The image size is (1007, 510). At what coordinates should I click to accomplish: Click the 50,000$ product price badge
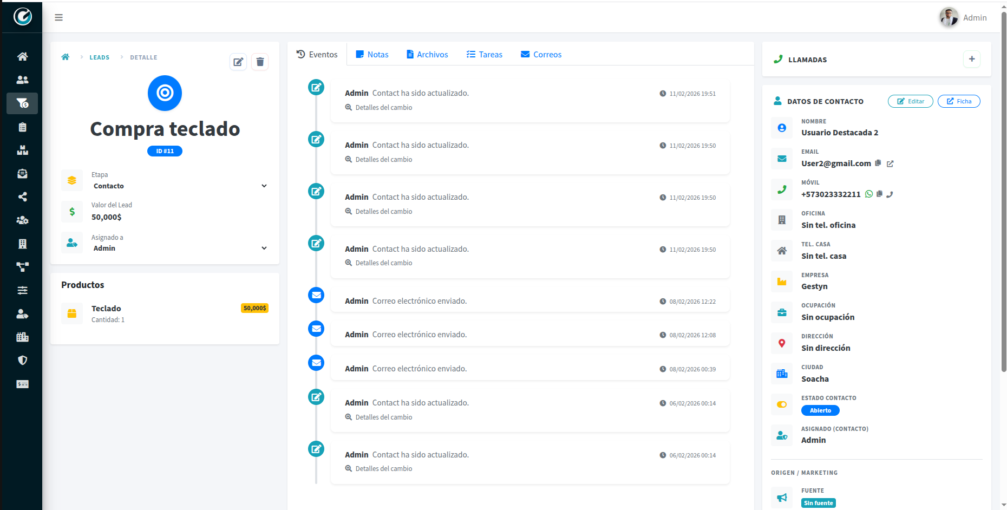pyautogui.click(x=254, y=308)
